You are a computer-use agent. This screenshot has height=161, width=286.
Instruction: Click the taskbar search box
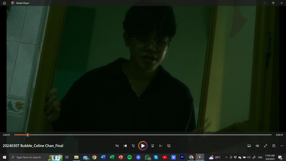pos(36,157)
